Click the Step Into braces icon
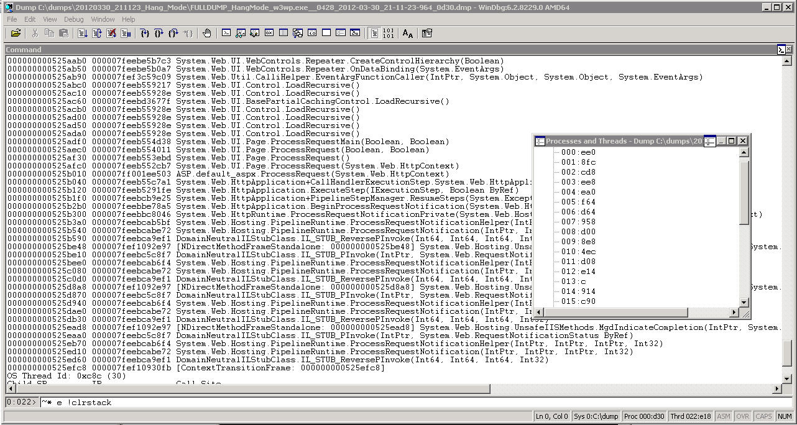The image size is (797, 425). 145,33
